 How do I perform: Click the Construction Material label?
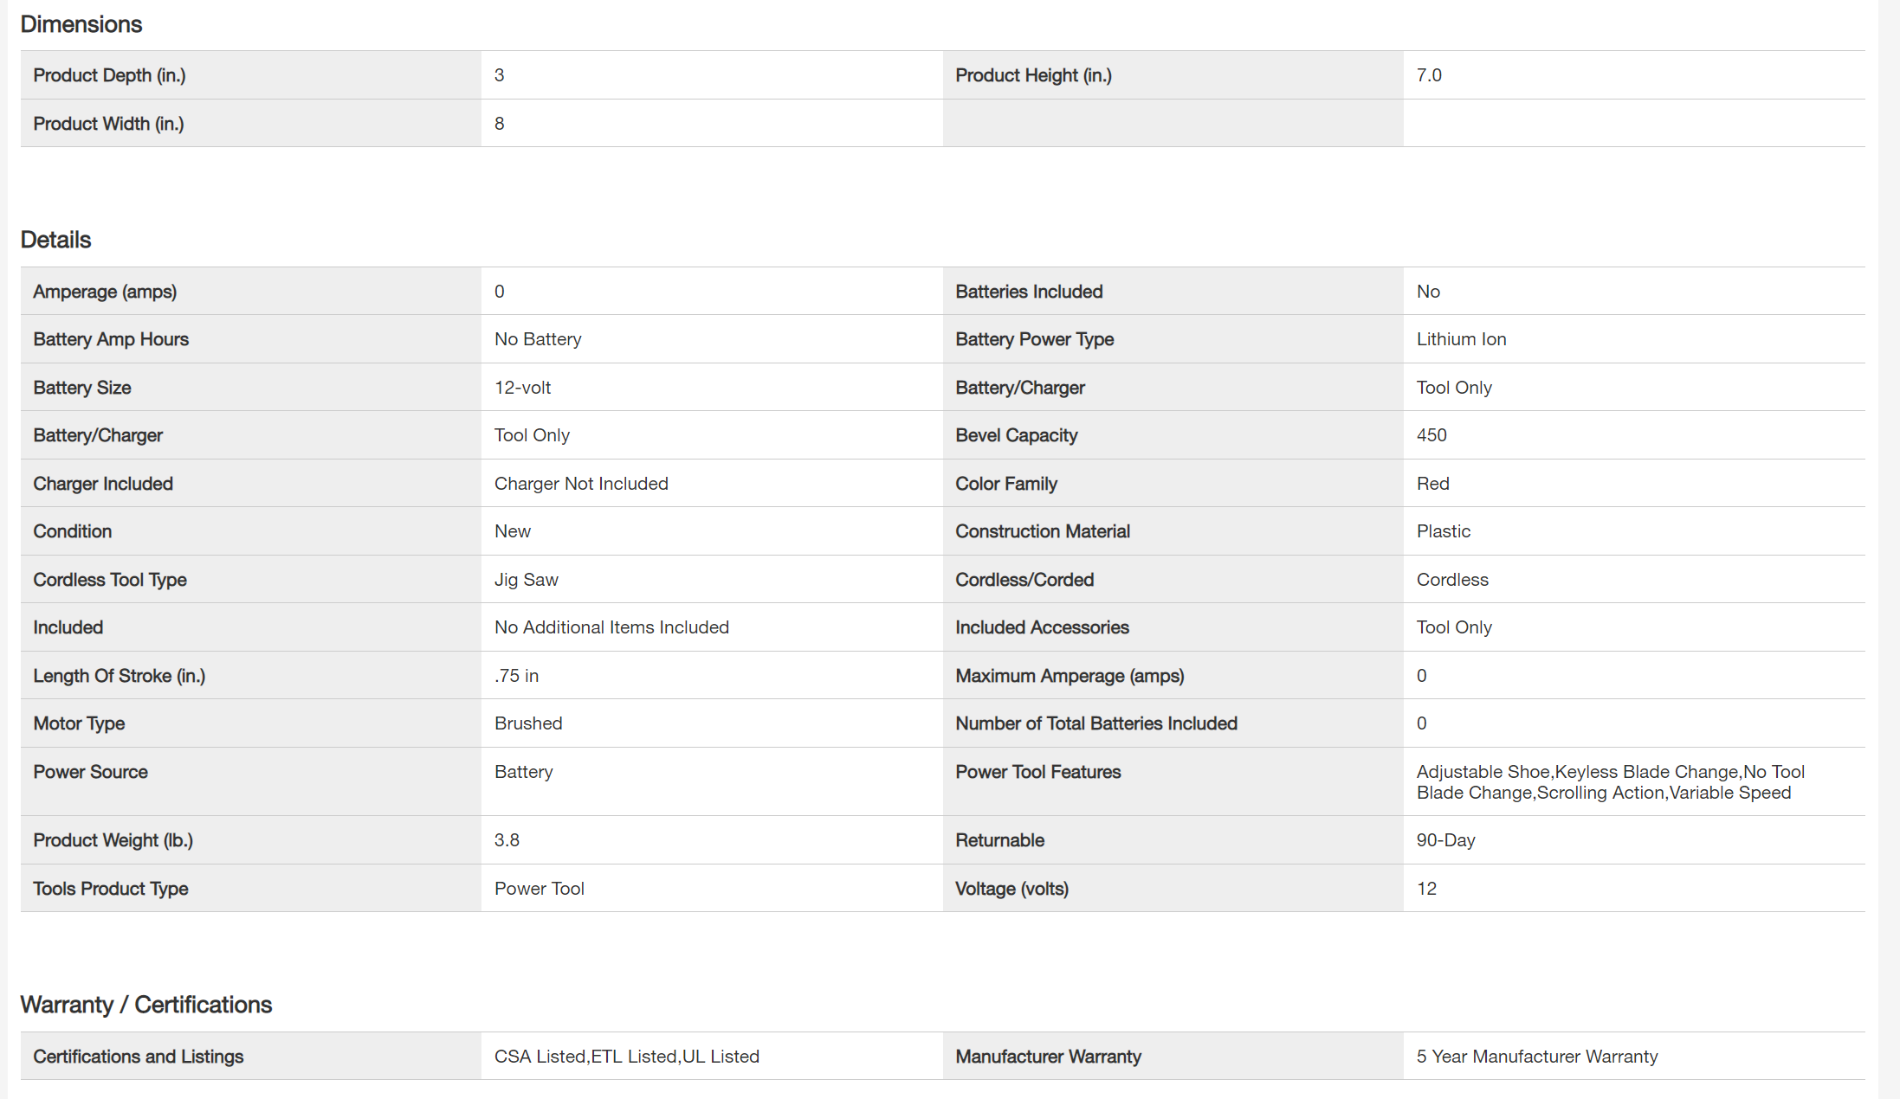coord(1043,531)
